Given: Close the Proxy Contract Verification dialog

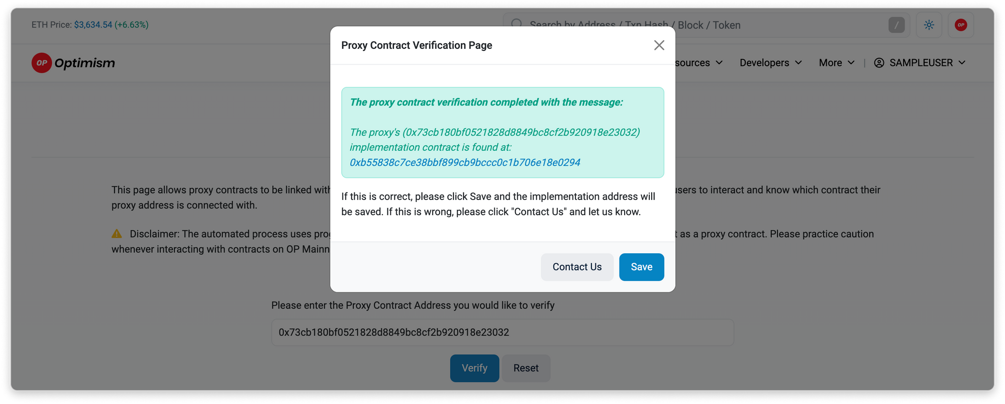Looking at the screenshot, I should coord(659,45).
